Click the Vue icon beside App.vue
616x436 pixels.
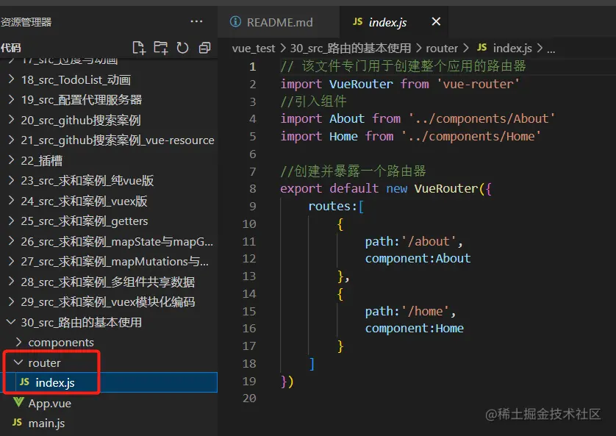pyautogui.click(x=18, y=403)
